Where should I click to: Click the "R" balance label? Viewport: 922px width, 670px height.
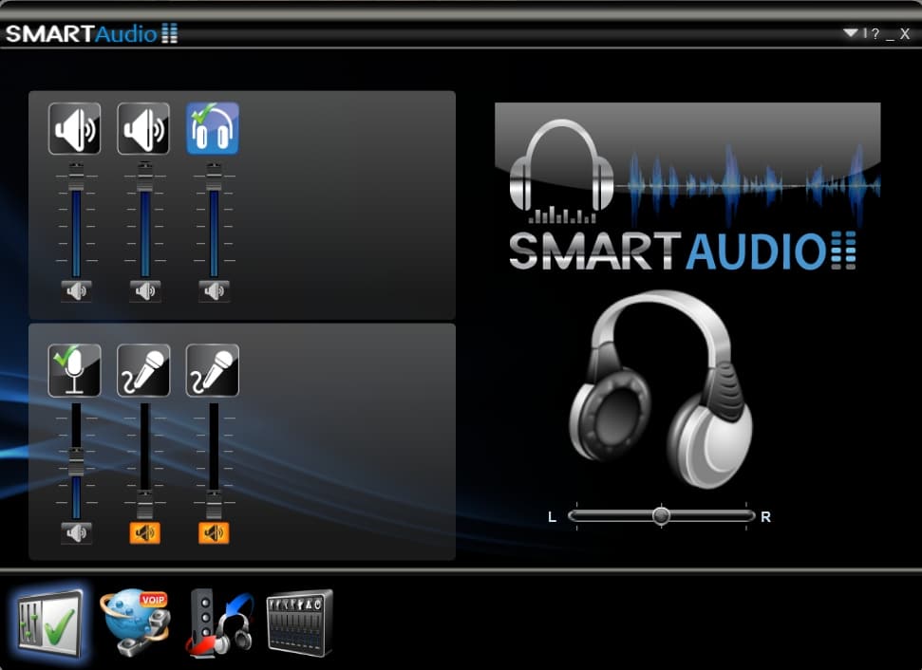765,517
